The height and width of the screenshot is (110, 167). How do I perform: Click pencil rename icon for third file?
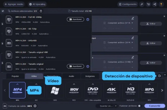point(132,57)
